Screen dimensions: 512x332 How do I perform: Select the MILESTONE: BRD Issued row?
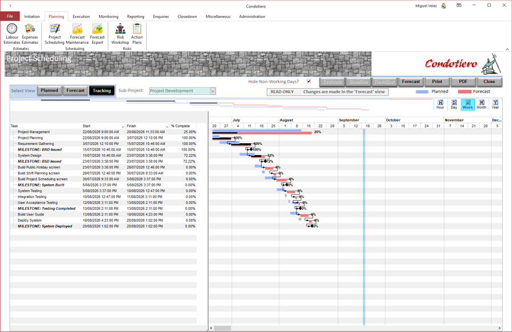pos(103,150)
